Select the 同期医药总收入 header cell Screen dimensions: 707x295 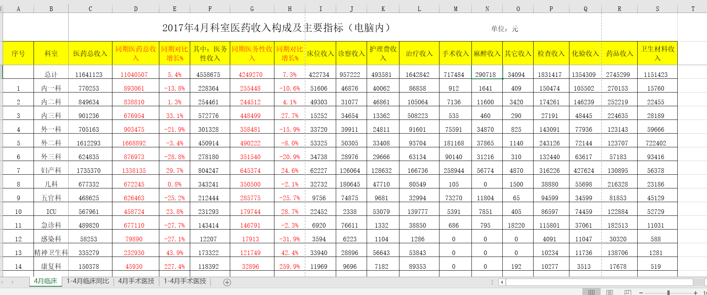(x=136, y=53)
